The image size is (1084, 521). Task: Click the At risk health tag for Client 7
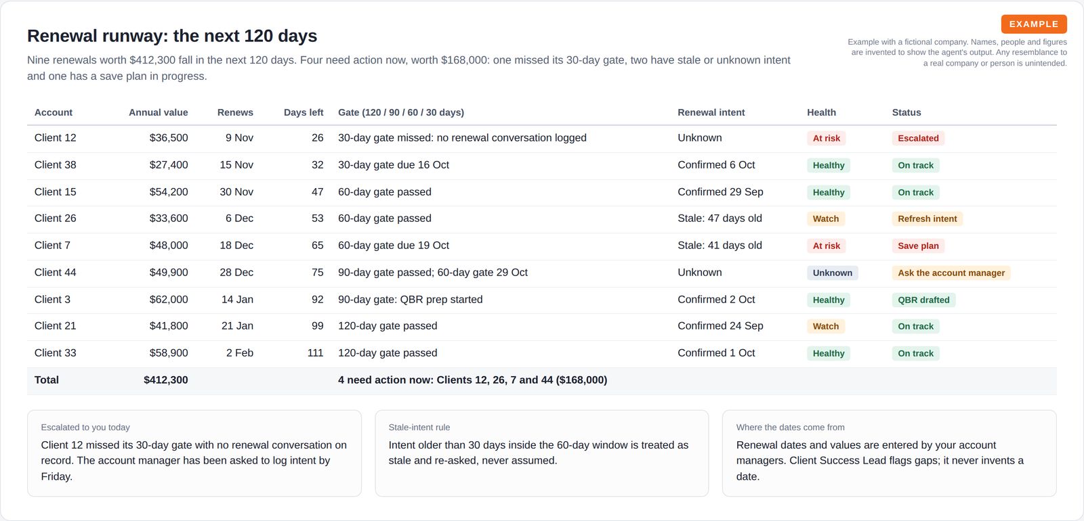(826, 246)
